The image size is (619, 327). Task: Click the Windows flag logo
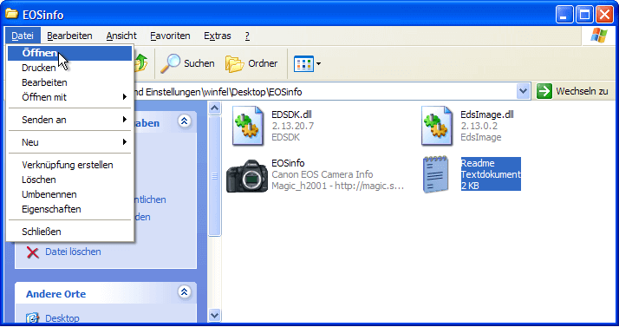pyautogui.click(x=599, y=36)
